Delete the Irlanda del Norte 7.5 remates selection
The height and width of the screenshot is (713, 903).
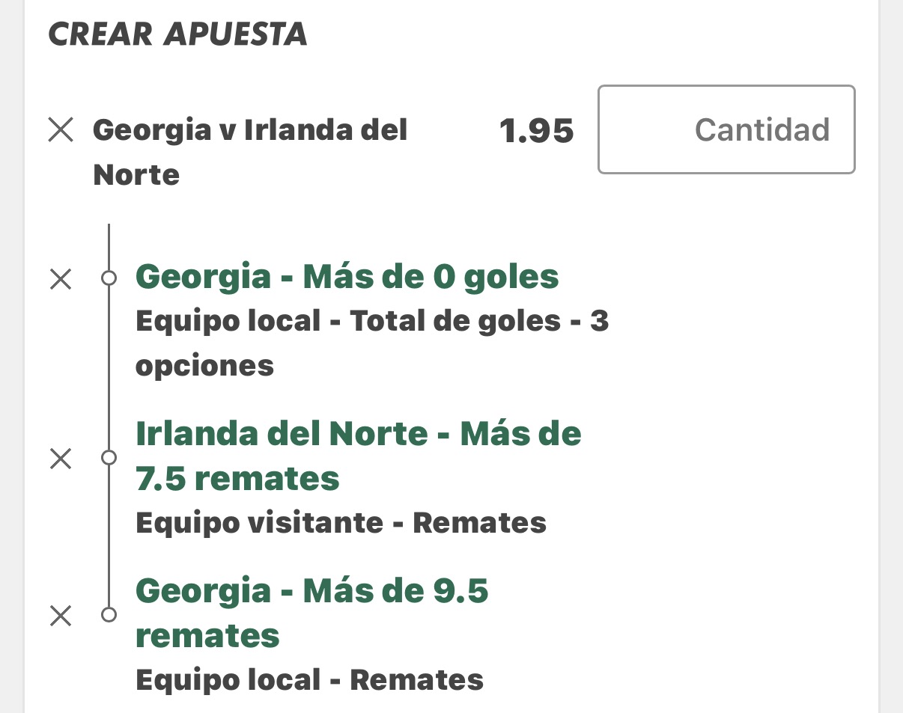(61, 458)
